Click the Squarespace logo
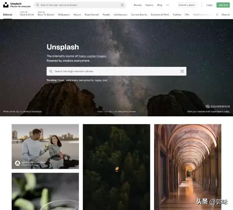233x210 pixels. (218, 106)
